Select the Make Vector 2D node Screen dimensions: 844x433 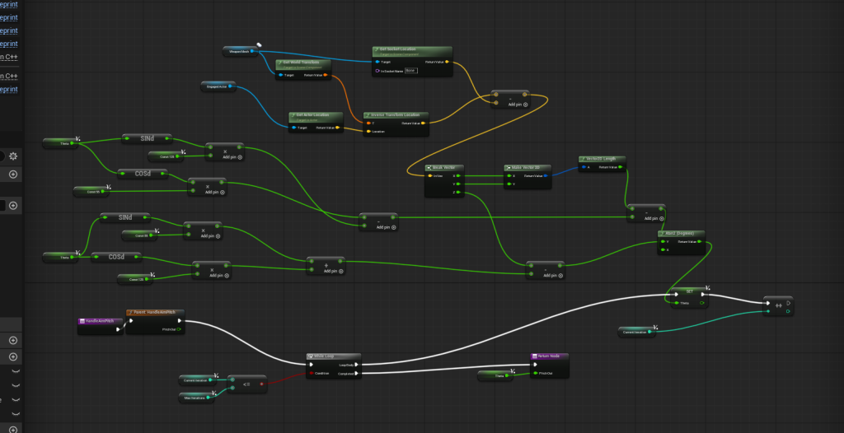pos(527,167)
